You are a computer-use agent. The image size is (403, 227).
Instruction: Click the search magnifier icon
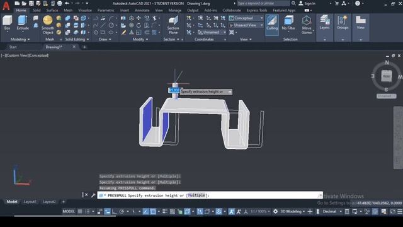click(293, 3)
